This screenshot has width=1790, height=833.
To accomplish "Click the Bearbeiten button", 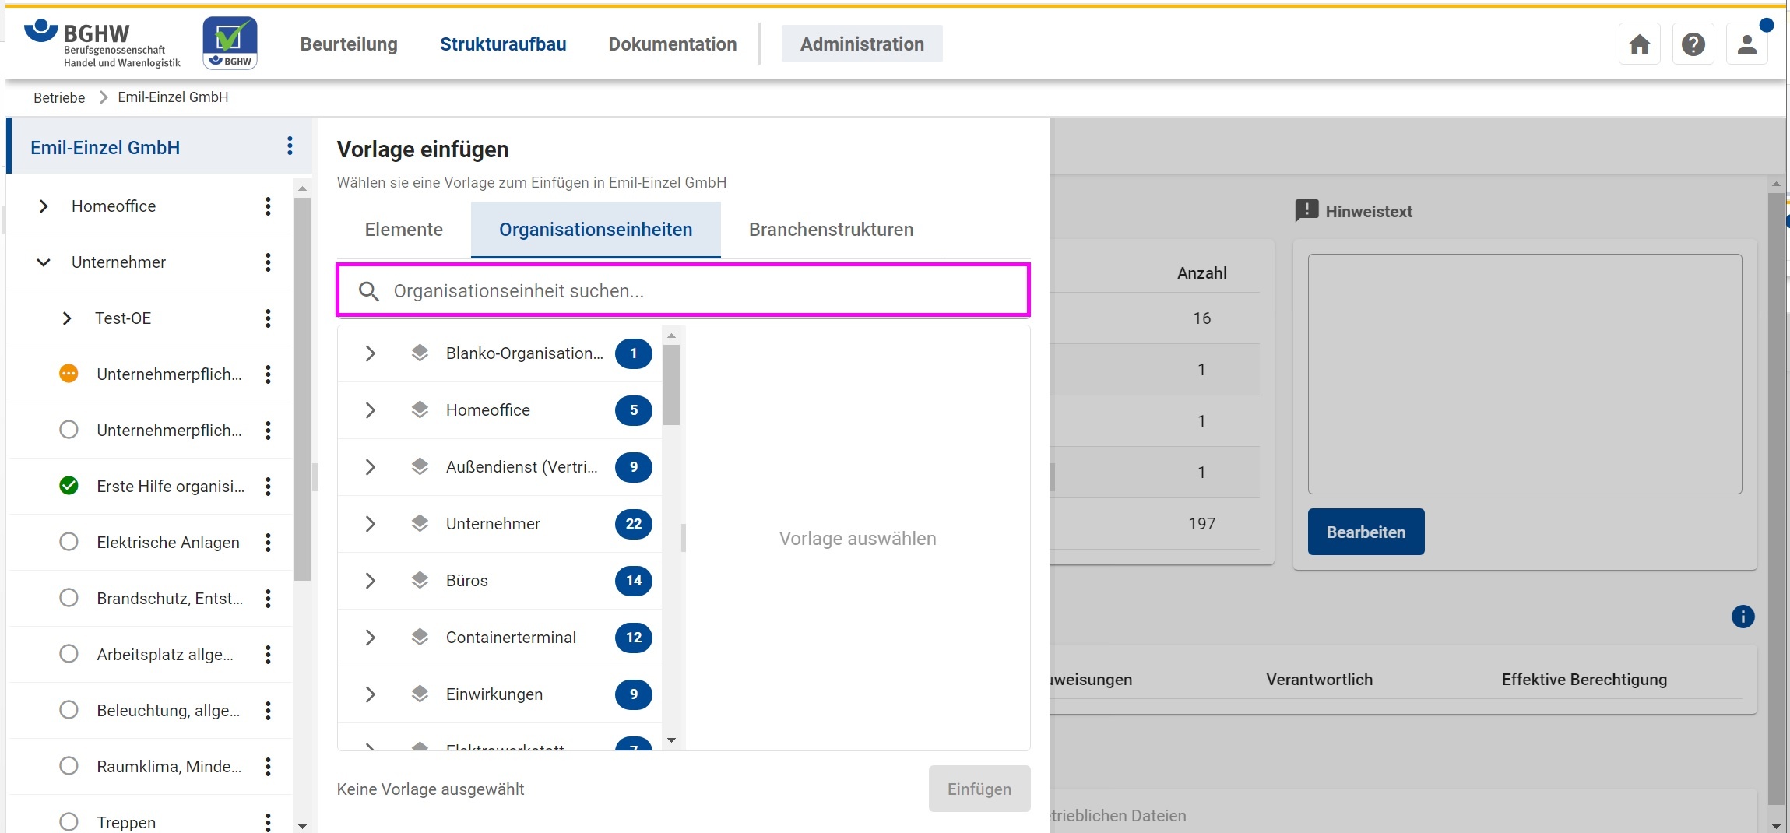I will coord(1366,532).
